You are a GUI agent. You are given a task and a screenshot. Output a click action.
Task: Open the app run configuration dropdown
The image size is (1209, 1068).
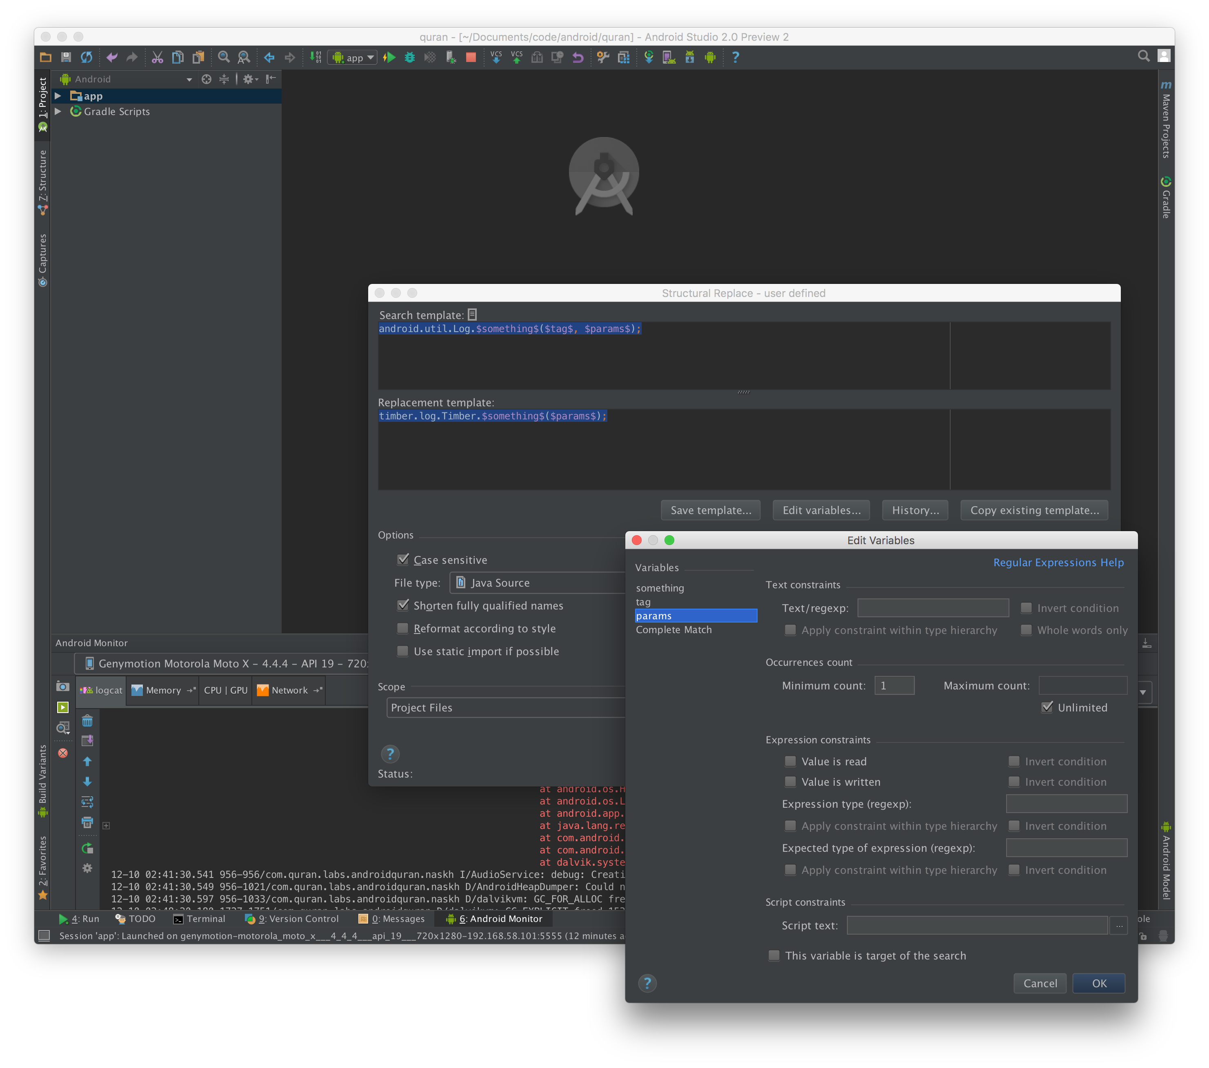pyautogui.click(x=353, y=58)
